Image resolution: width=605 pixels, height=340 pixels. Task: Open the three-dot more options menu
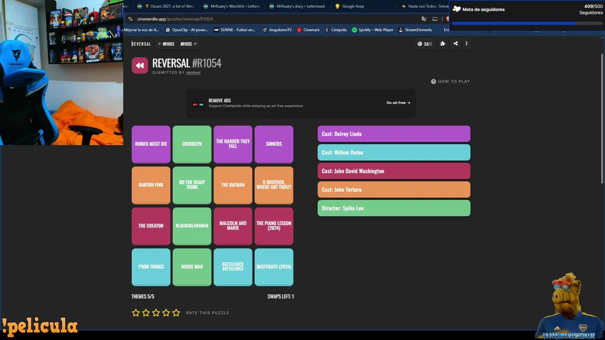(x=467, y=44)
